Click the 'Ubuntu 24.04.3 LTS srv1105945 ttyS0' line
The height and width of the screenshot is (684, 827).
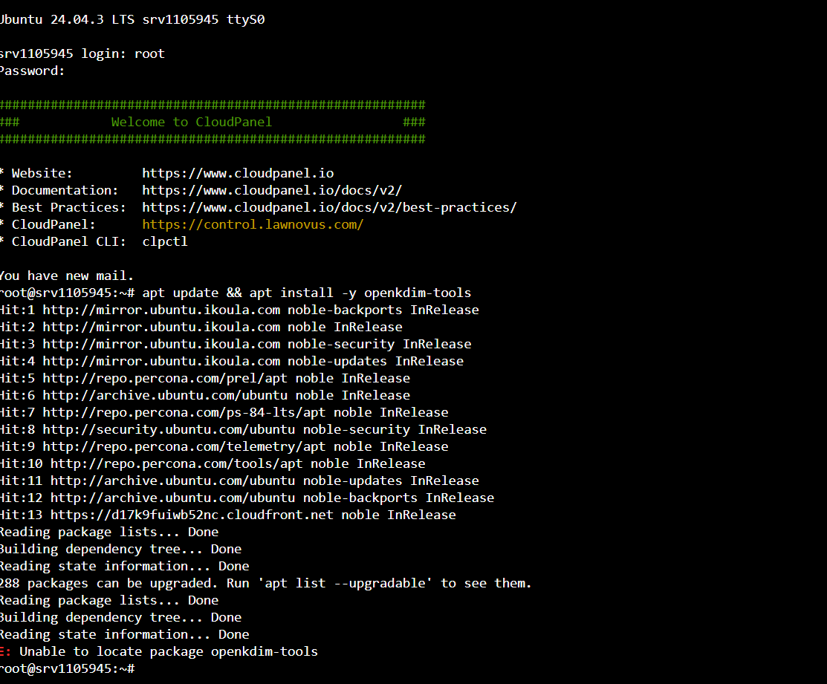tap(132, 19)
